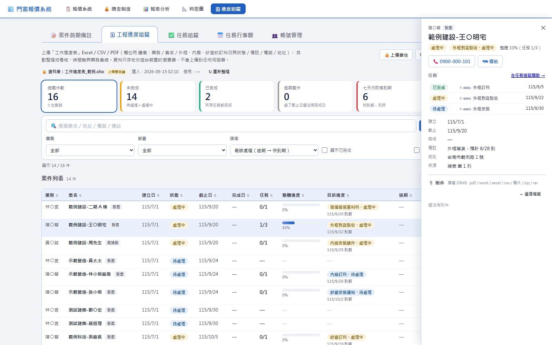
Task: Open the 範例科技-吳廠長 case row
Action: [231, 338]
